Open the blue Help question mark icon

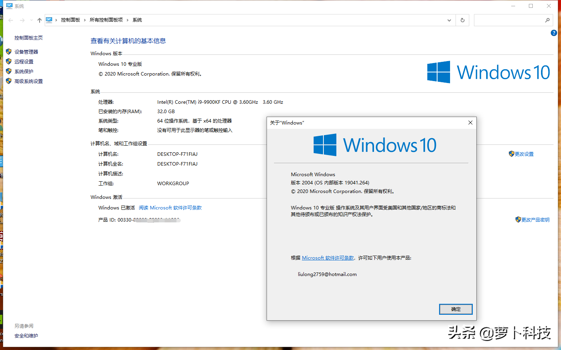(554, 33)
